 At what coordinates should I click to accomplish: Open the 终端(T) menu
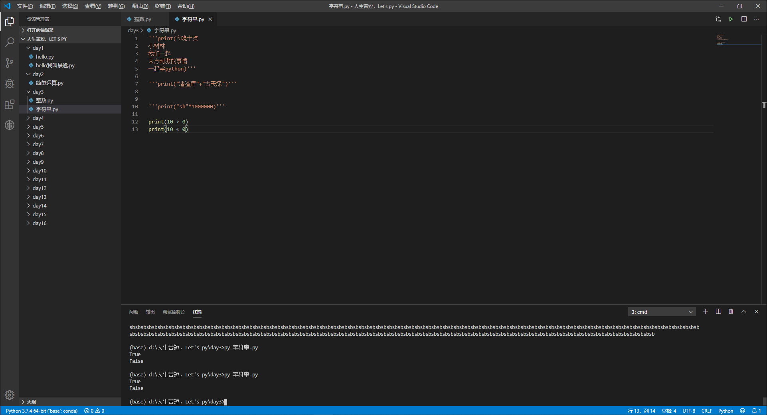163,6
